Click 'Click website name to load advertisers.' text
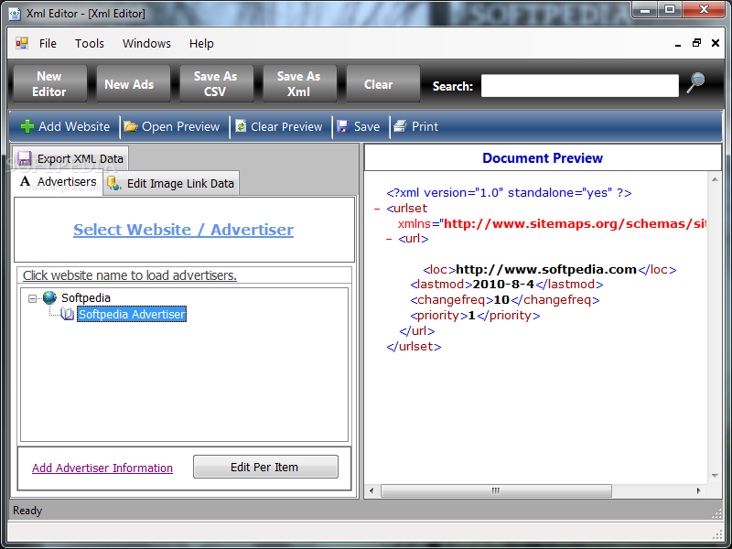732x549 pixels. pyautogui.click(x=130, y=275)
